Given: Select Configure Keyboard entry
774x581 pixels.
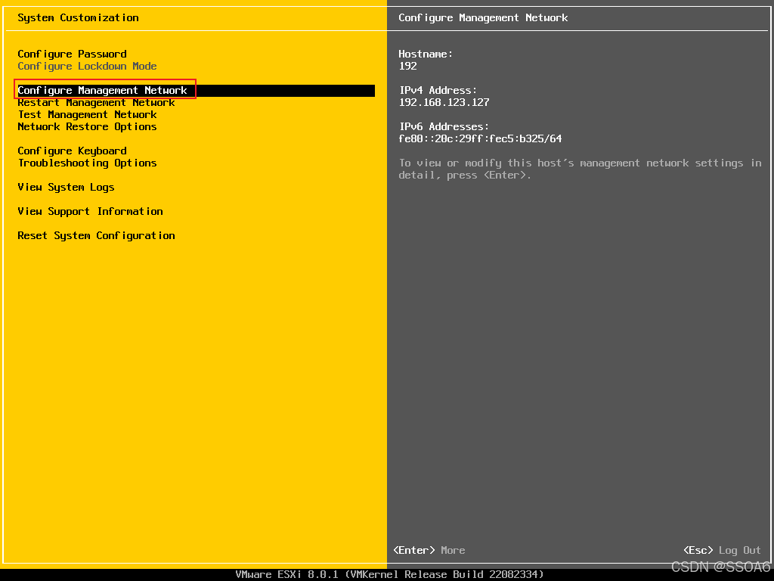Looking at the screenshot, I should pyautogui.click(x=72, y=151).
